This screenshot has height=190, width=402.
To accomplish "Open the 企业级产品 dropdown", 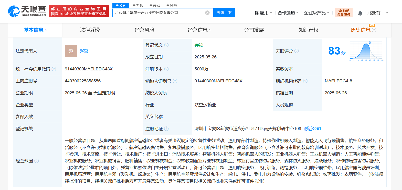I will (x=316, y=13).
